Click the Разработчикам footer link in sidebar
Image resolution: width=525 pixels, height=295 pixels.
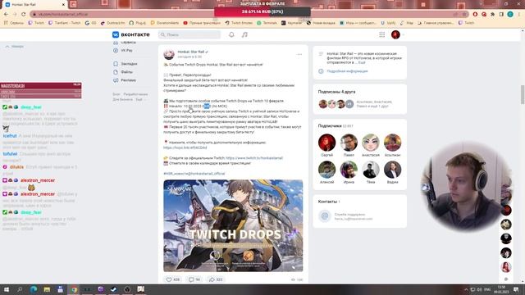(135, 95)
